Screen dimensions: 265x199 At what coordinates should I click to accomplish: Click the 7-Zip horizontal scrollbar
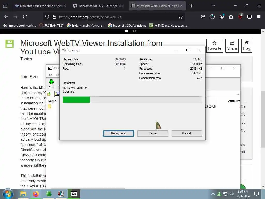88,188
